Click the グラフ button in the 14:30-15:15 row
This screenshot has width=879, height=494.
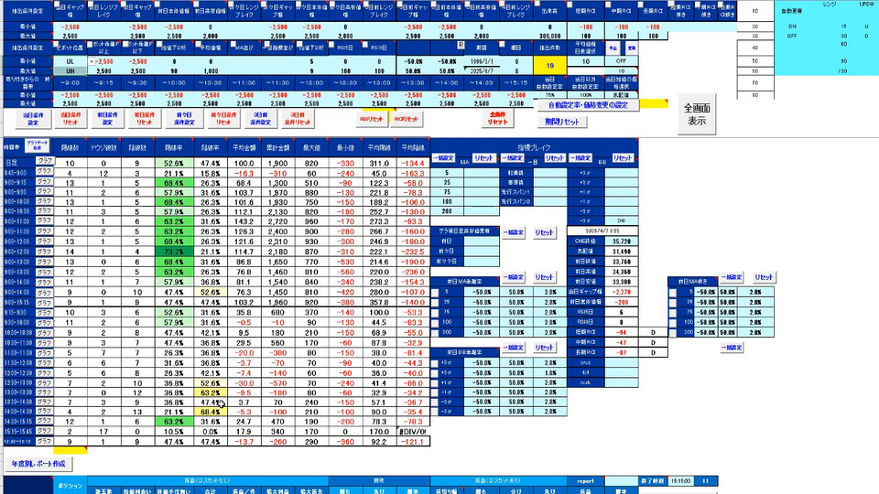[44, 421]
